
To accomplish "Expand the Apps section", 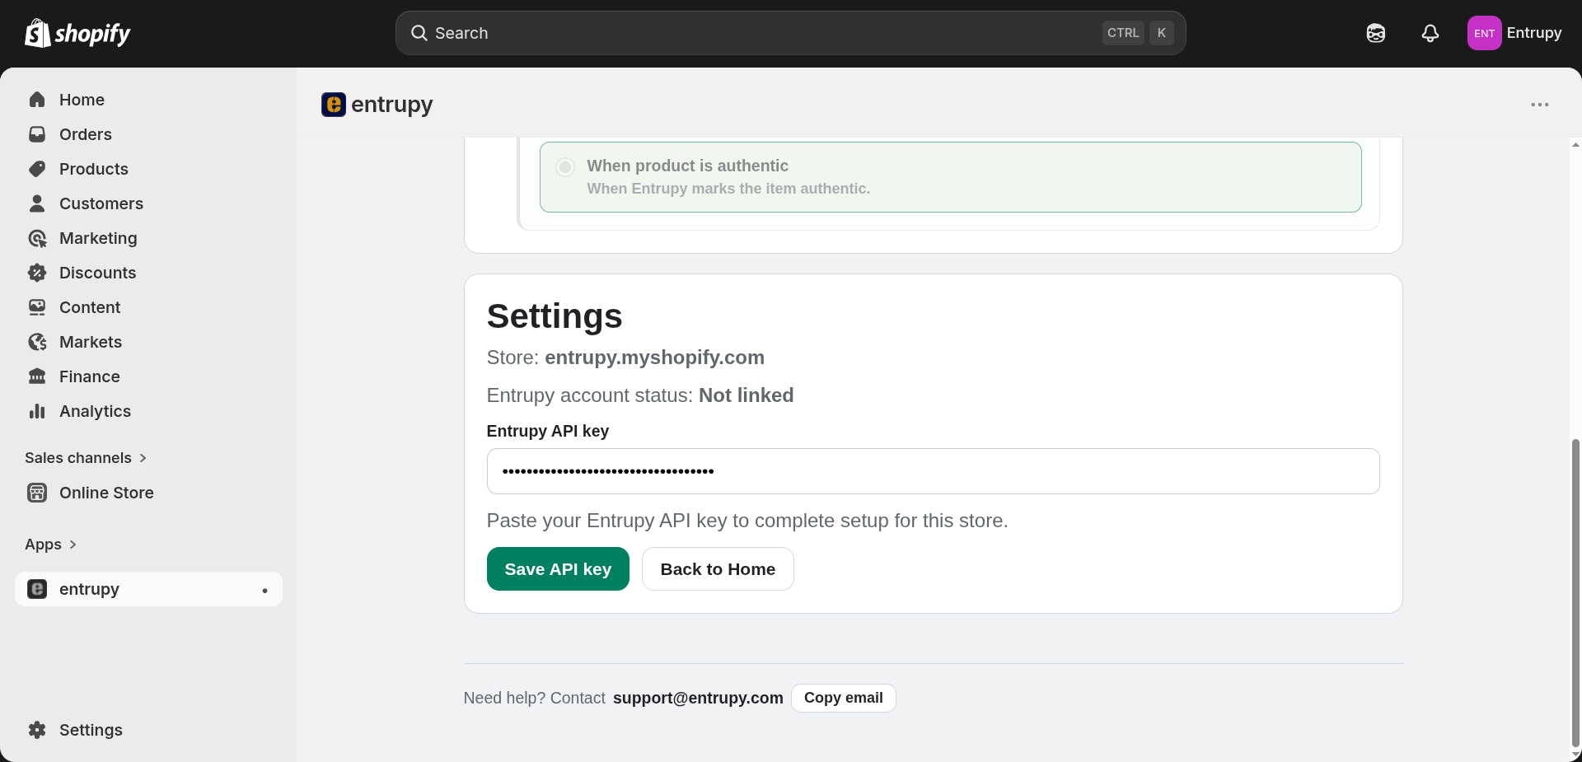I will [x=51, y=545].
